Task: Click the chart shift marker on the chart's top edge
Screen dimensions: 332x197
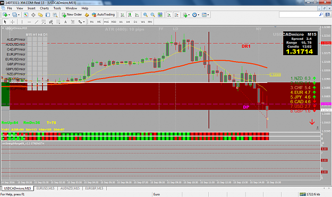Action: [275, 27]
